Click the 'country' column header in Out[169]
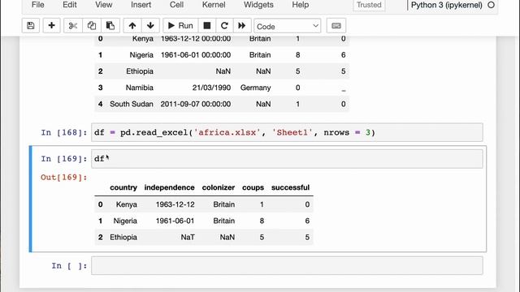Image resolution: width=520 pixels, height=292 pixels. coord(123,187)
